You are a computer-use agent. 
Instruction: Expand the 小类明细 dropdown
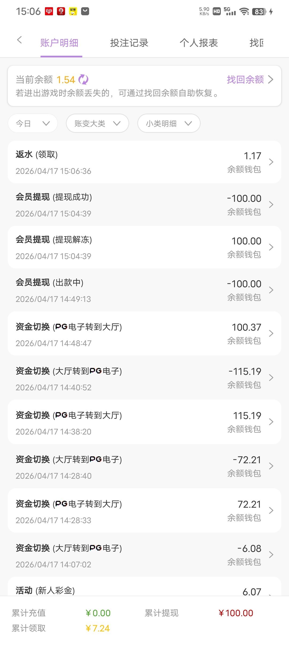coord(169,123)
